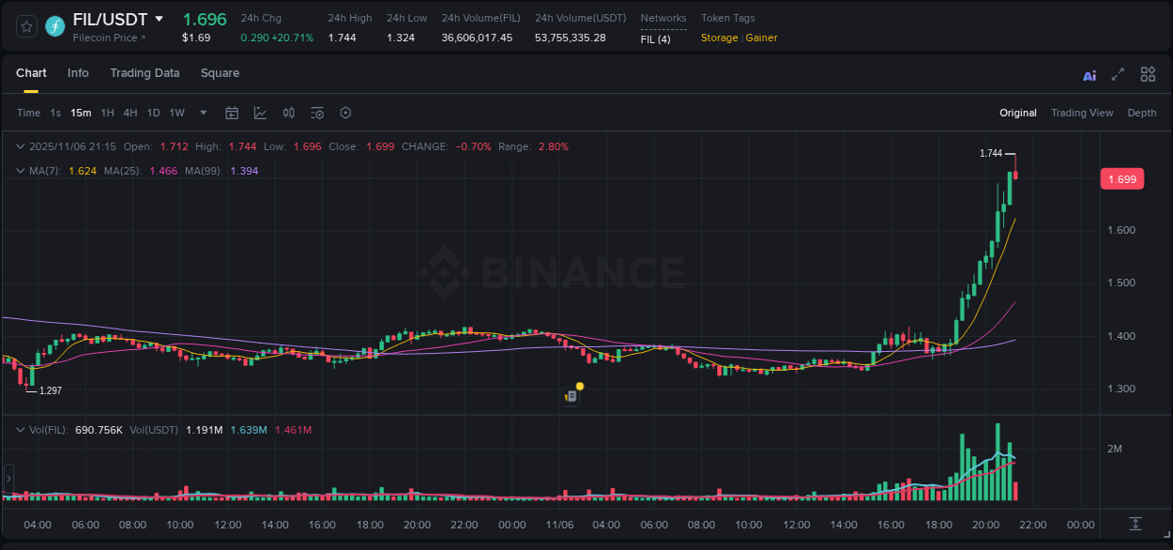Switch to the Trading Data tab
The height and width of the screenshot is (550, 1173).
(x=145, y=73)
